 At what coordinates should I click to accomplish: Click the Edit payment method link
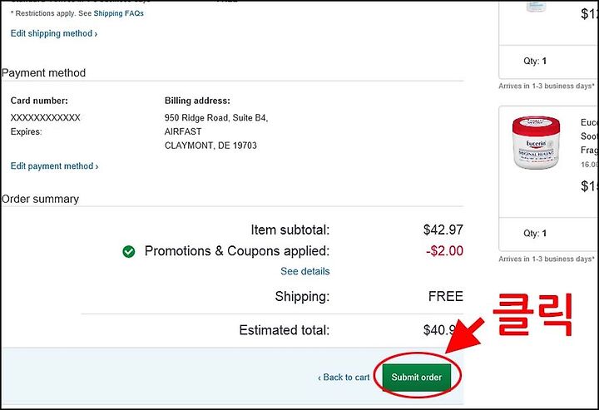54,166
